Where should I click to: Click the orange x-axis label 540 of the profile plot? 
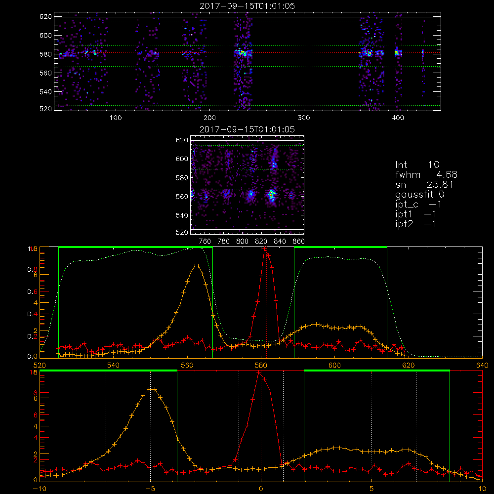coord(114,365)
